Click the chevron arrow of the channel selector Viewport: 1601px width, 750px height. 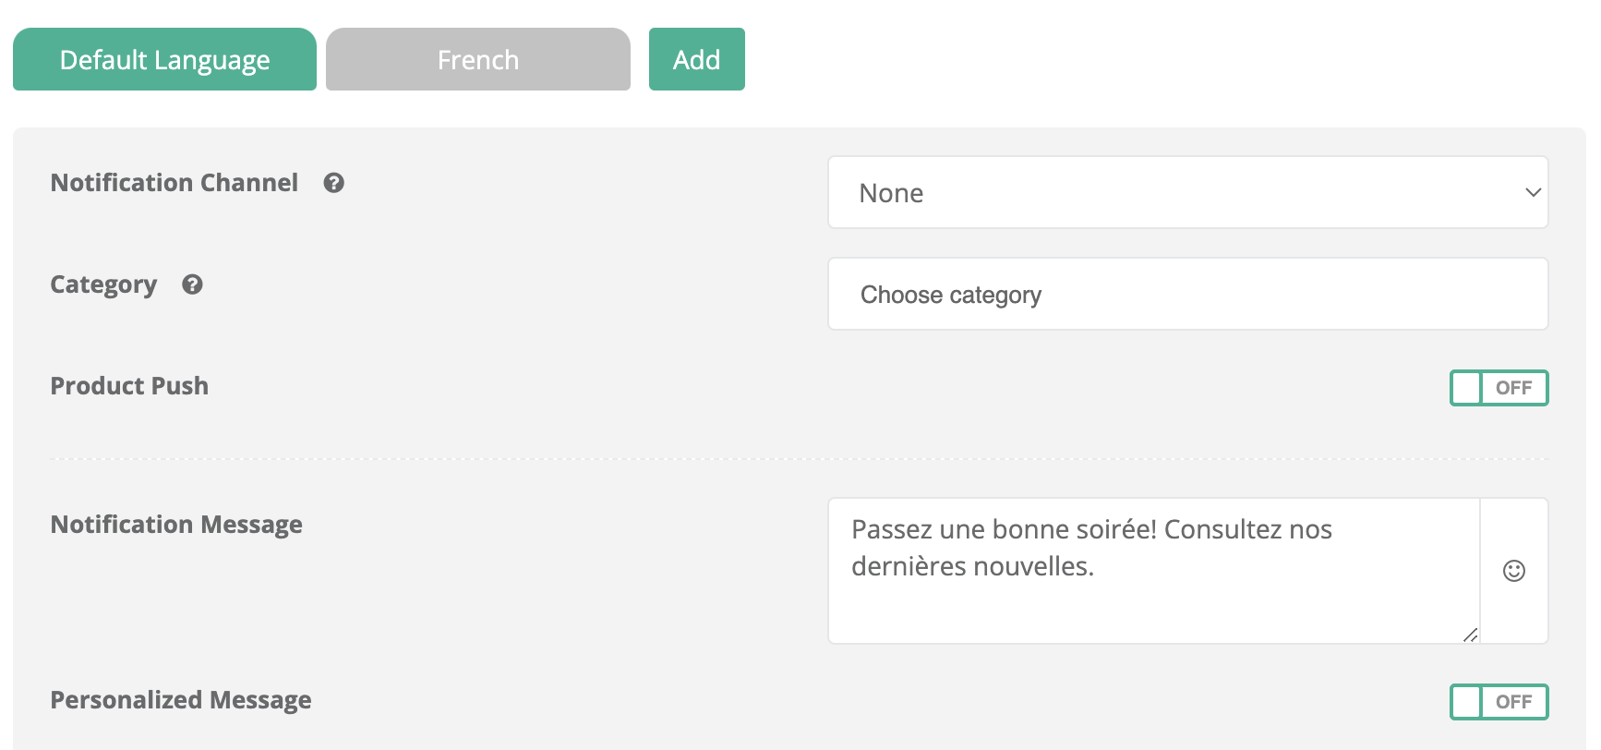point(1533,193)
